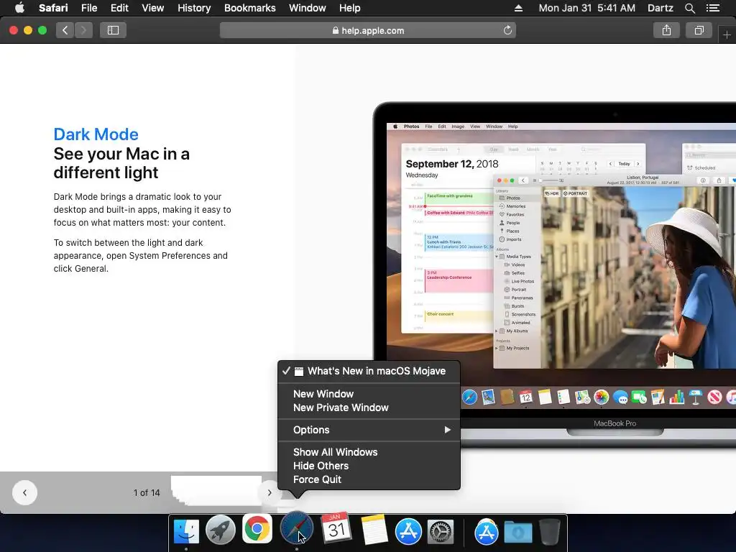Open Applications folder stack in Dock
The height and width of the screenshot is (552, 736).
(486, 533)
